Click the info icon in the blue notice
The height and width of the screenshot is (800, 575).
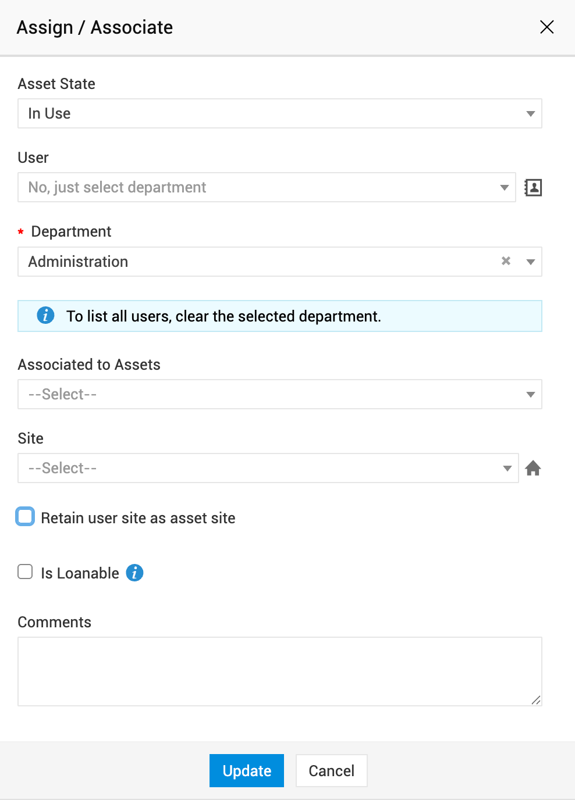click(x=45, y=316)
